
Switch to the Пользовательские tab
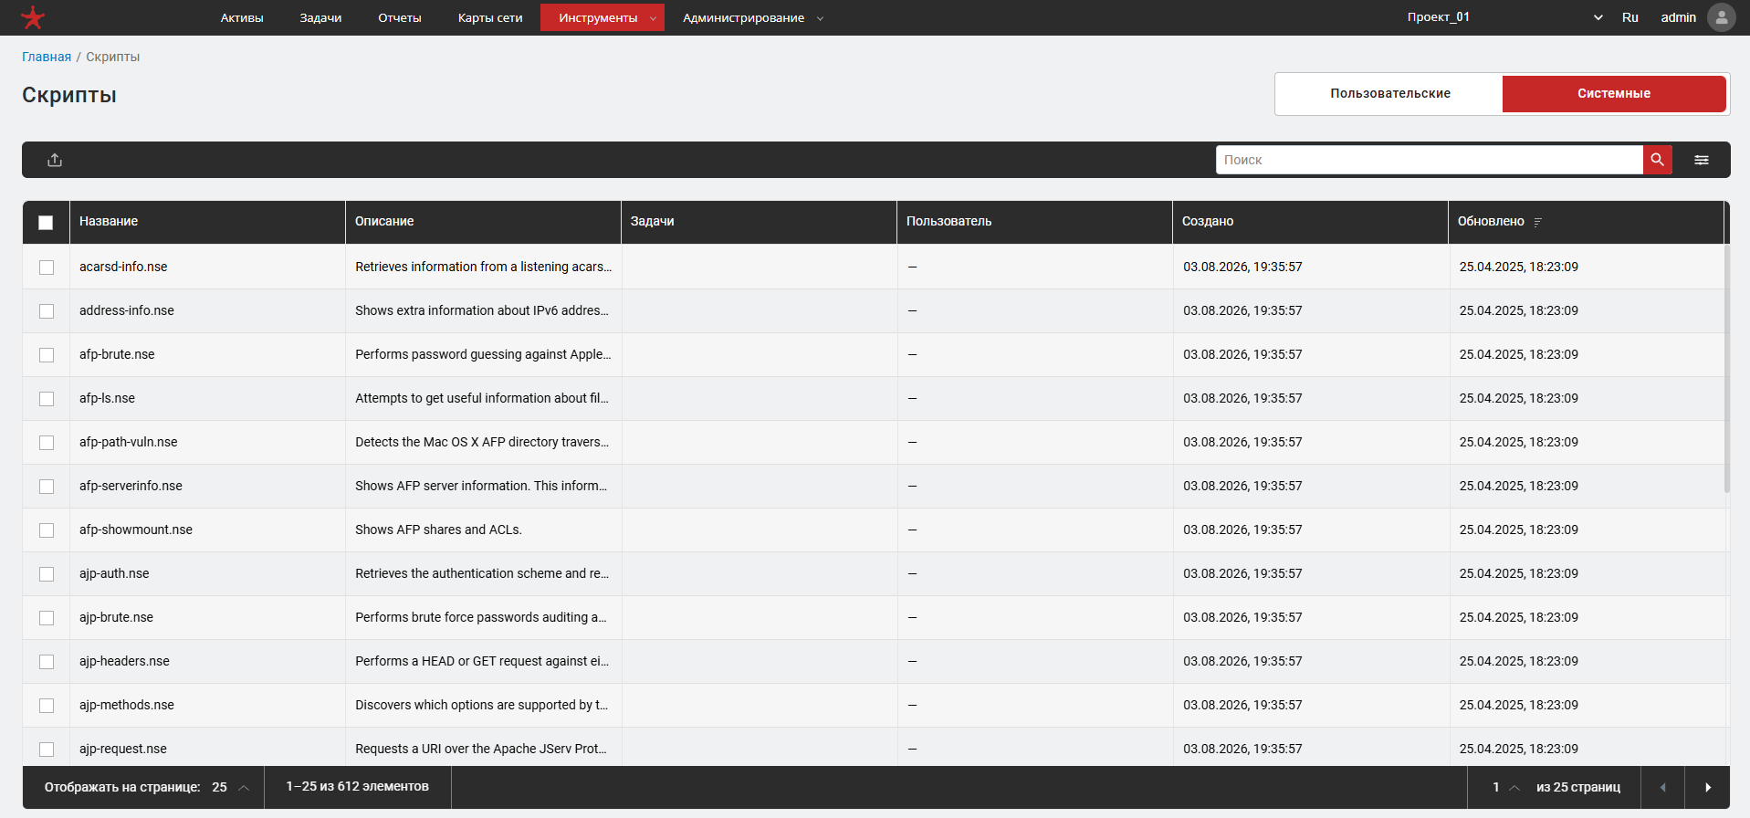click(x=1389, y=93)
